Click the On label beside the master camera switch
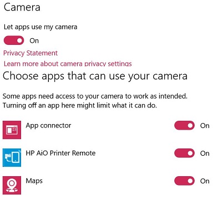222x200 pixels. [34, 40]
